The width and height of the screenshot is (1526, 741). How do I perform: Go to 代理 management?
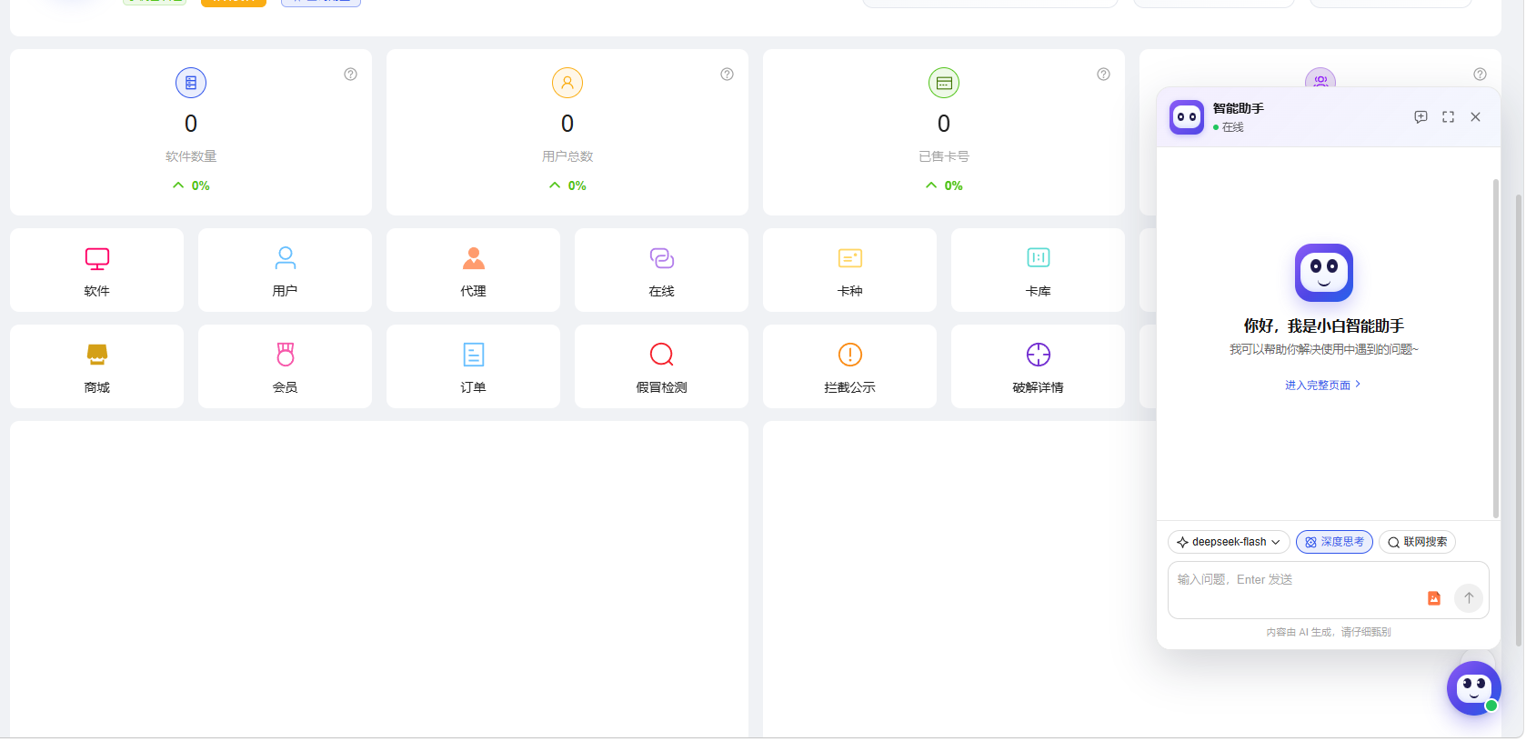473,270
